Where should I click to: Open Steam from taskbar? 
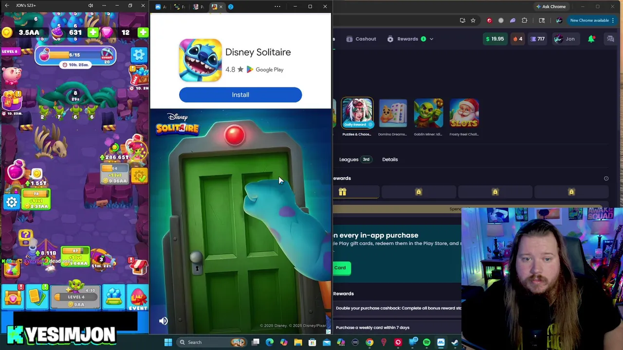click(x=455, y=342)
